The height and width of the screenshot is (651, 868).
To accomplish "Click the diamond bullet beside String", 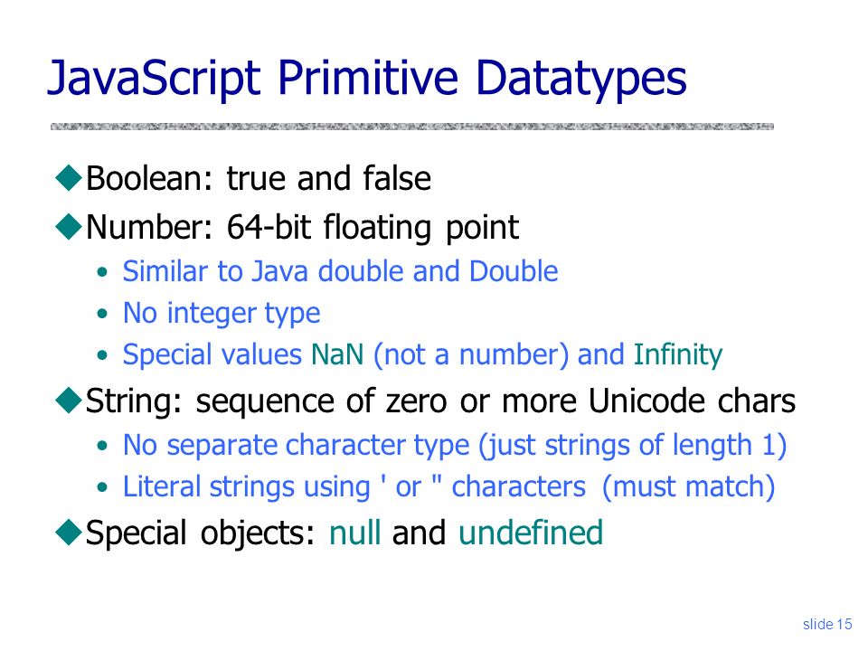I will pyautogui.click(x=70, y=401).
